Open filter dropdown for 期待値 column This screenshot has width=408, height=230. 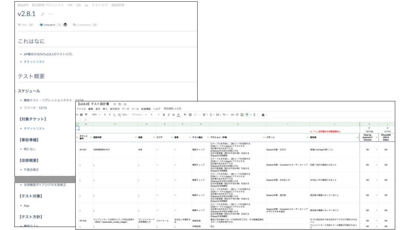click(357, 138)
